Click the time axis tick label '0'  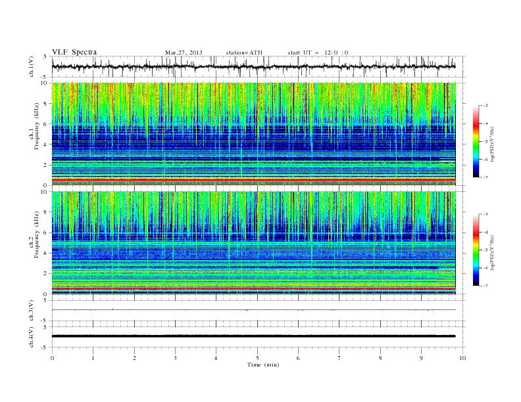point(52,358)
